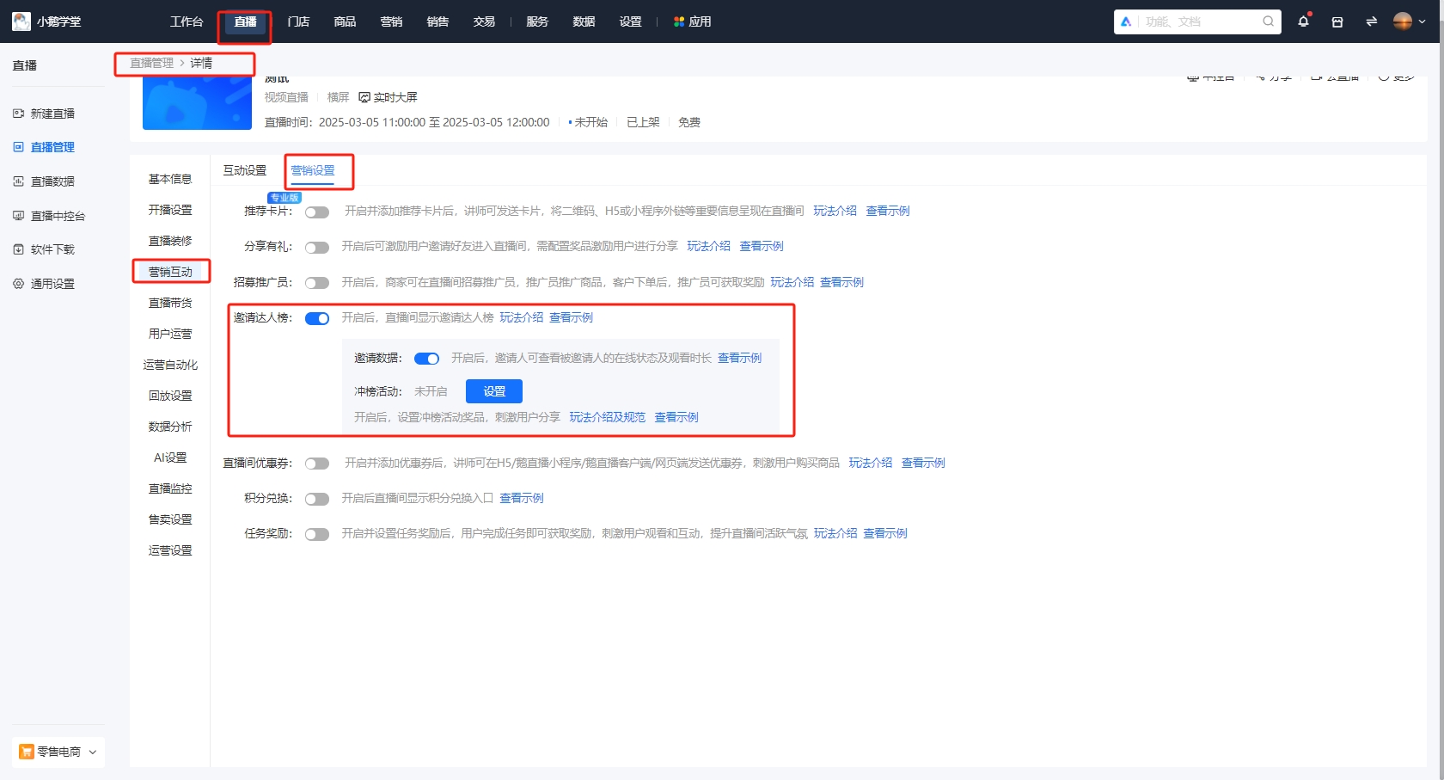Switch to the 互动设置 tab

[x=243, y=170]
